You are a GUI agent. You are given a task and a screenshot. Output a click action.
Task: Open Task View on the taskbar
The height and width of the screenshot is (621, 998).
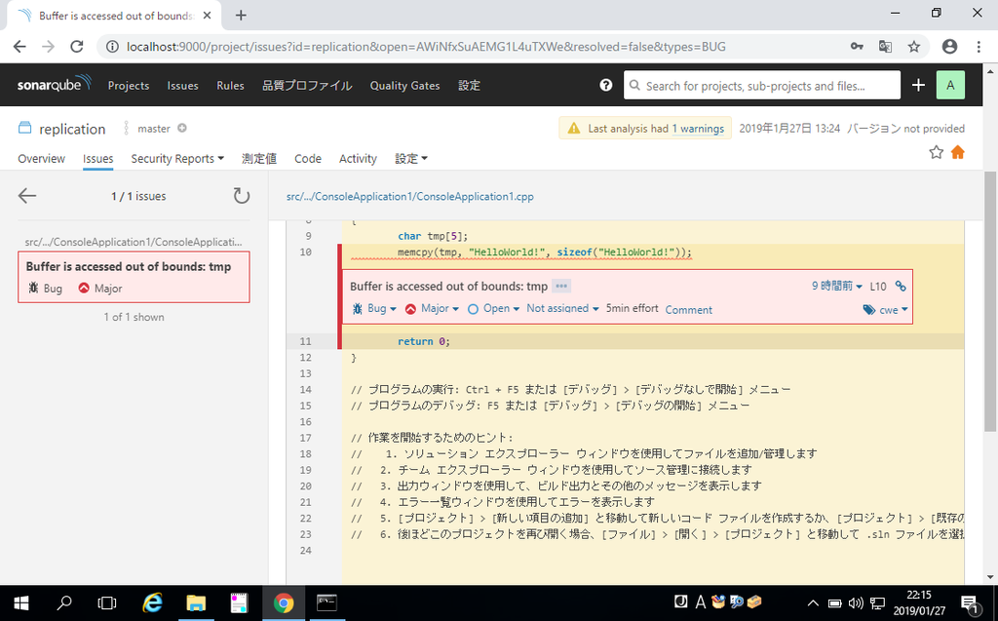click(107, 602)
